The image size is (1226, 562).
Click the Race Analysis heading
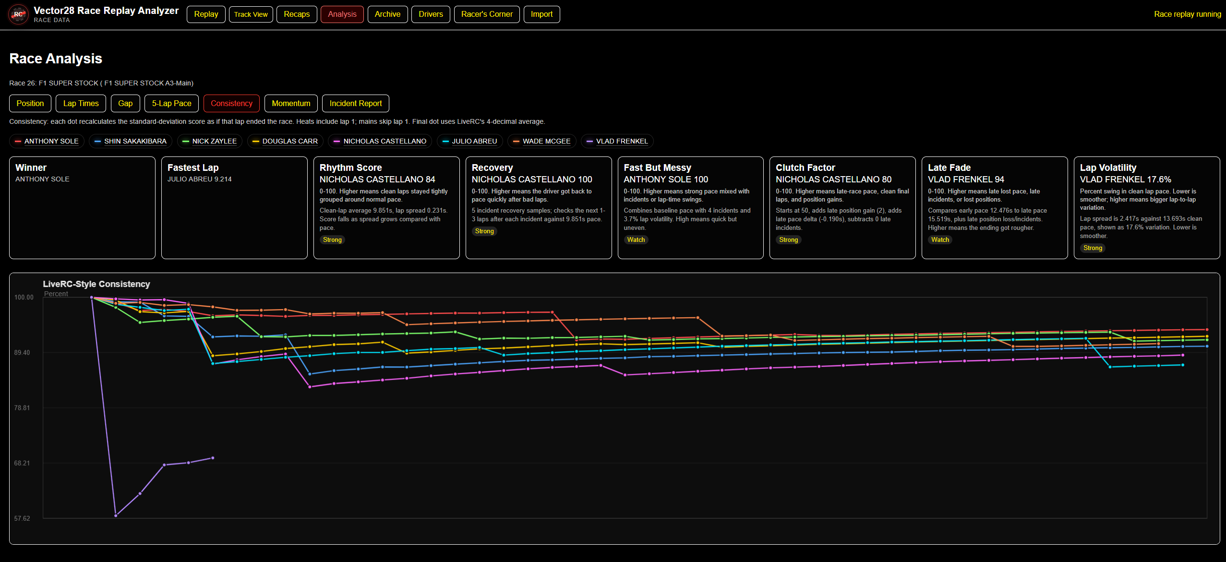click(x=56, y=59)
